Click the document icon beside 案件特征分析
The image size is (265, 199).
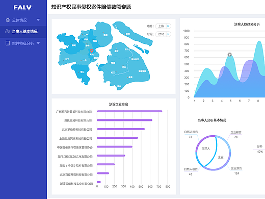coord(8,43)
